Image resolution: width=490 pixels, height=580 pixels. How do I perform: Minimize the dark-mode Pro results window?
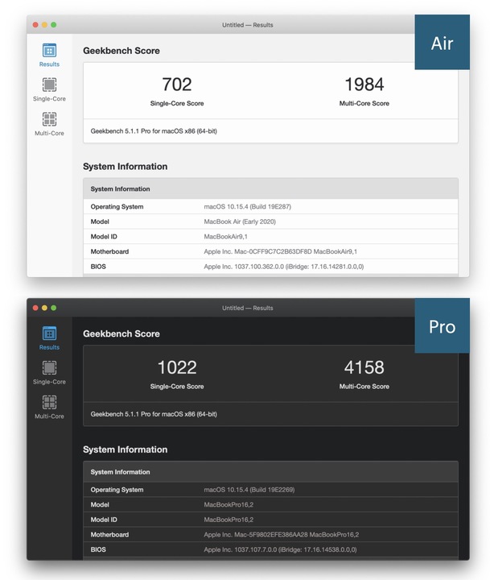[44, 308]
